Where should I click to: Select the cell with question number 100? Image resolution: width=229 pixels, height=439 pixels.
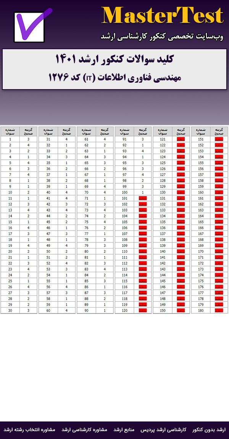[125, 192]
